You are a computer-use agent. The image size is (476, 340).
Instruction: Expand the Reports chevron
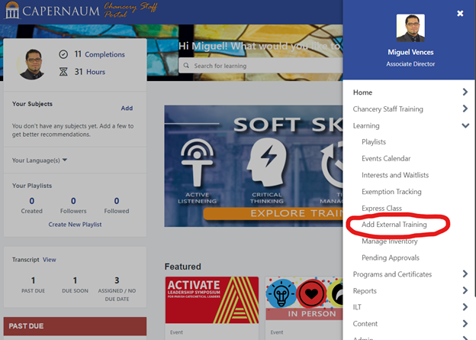[465, 290]
